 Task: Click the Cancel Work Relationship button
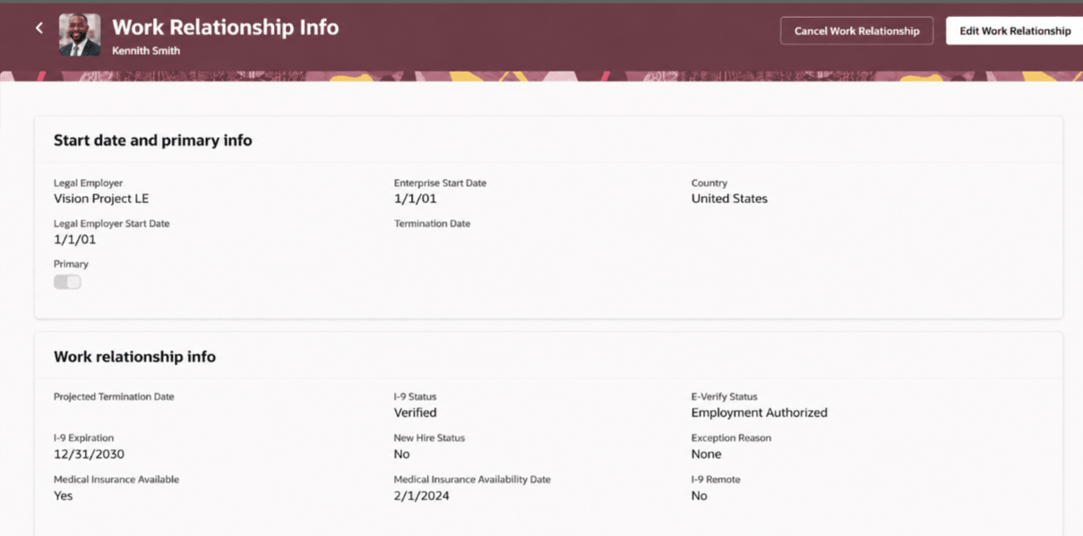[856, 30]
